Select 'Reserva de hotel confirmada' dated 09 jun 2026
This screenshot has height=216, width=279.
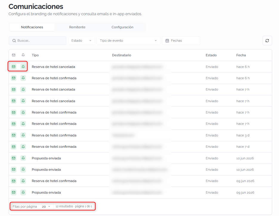coord(54,181)
